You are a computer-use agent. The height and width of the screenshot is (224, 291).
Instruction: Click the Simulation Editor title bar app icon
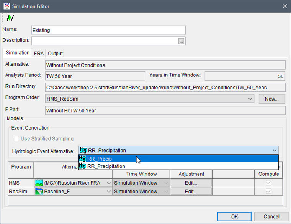pyautogui.click(x=7, y=6)
